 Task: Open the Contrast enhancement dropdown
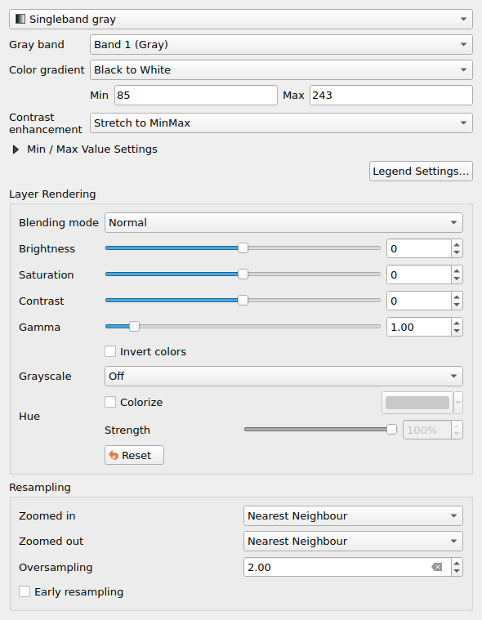click(281, 123)
